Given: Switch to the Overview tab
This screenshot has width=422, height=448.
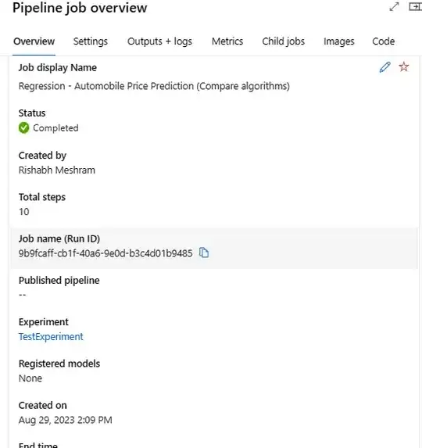Looking at the screenshot, I should pos(34,41).
